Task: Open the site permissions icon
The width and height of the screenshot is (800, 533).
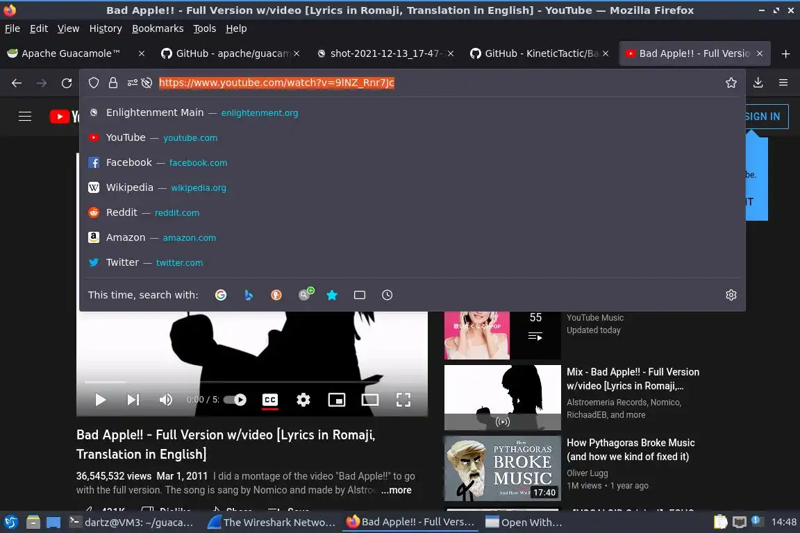Action: click(132, 83)
